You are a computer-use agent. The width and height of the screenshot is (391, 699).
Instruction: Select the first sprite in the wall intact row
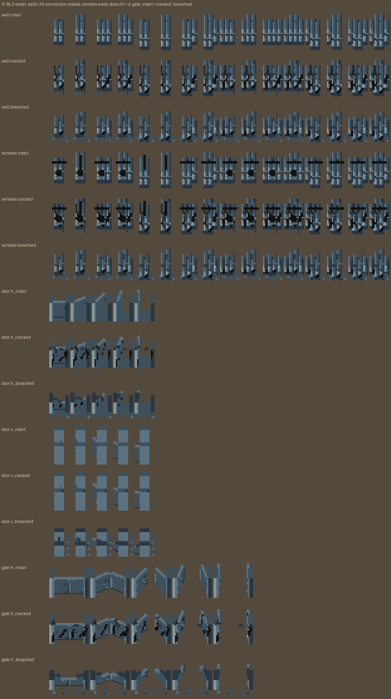point(59,32)
